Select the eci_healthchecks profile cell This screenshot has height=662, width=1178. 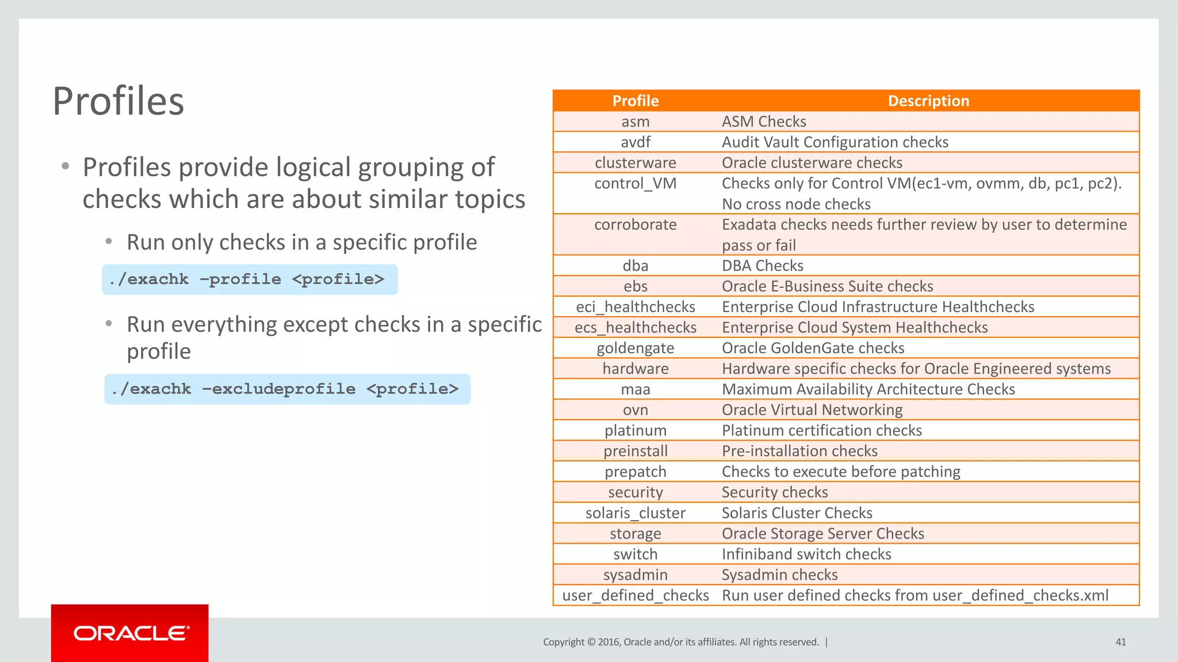click(x=636, y=307)
